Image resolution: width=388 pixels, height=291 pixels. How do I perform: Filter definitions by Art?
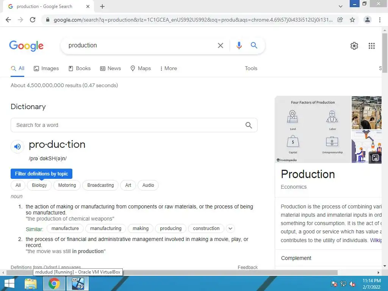(128, 185)
